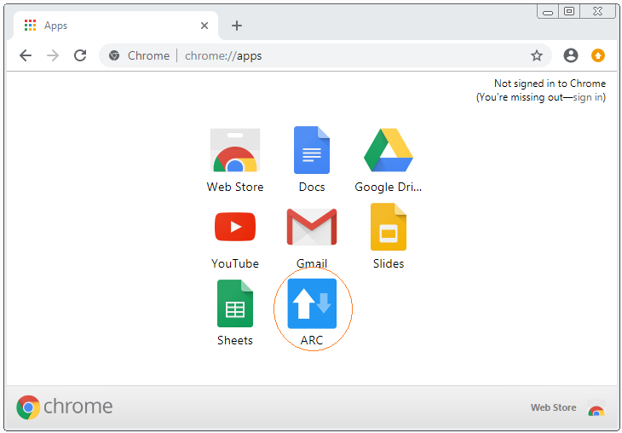Click the orange Chrome update icon

(598, 55)
